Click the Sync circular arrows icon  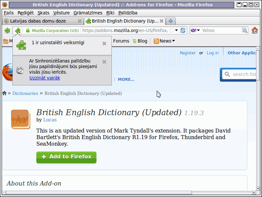click(20, 70)
